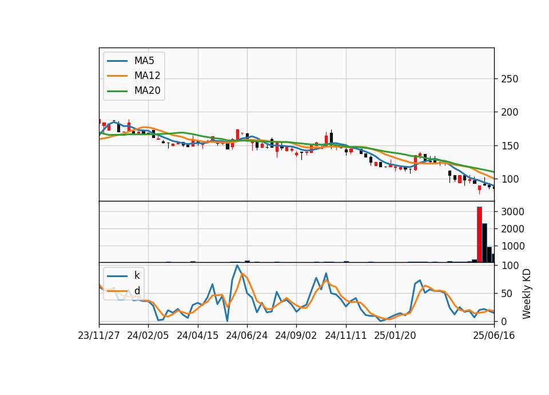Viewport: 549px width, 395px height.
Task: Click the orange MA12 legend line swatch
Action: (117, 76)
